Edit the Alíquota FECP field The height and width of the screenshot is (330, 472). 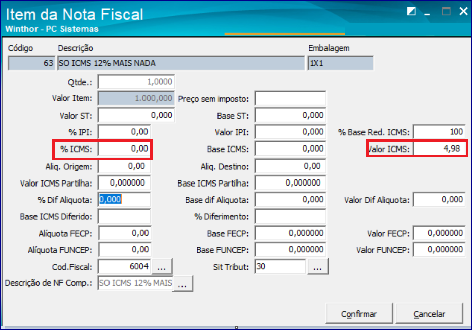pos(124,233)
